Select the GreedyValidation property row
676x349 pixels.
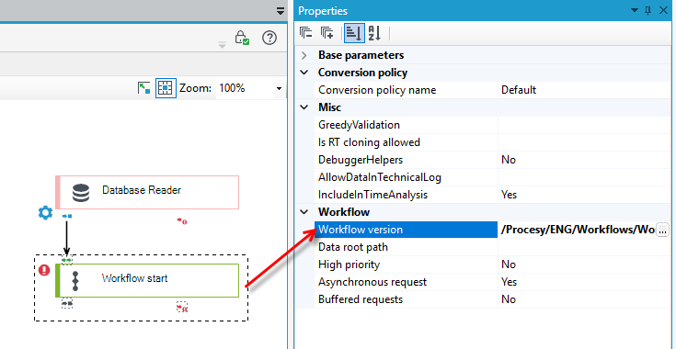(407, 125)
